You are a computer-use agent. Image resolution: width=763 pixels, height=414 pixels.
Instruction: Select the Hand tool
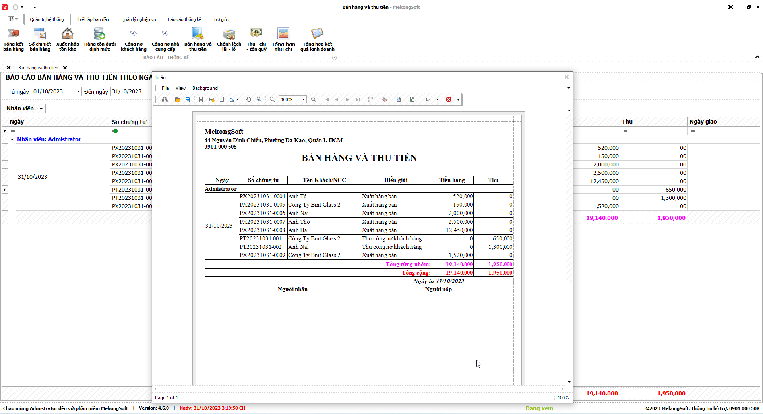249,99
